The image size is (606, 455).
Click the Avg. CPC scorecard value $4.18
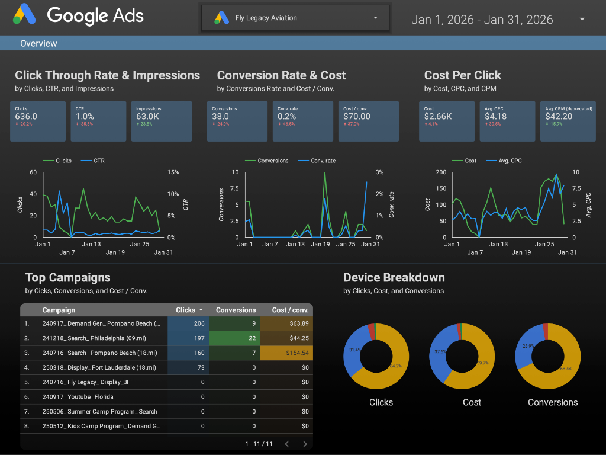[x=495, y=117]
